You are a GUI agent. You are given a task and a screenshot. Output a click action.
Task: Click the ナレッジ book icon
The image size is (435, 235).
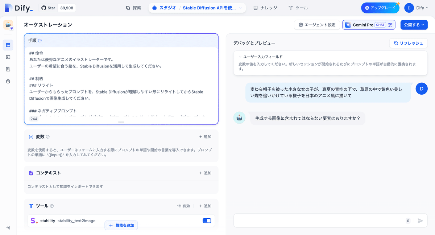pos(256,8)
